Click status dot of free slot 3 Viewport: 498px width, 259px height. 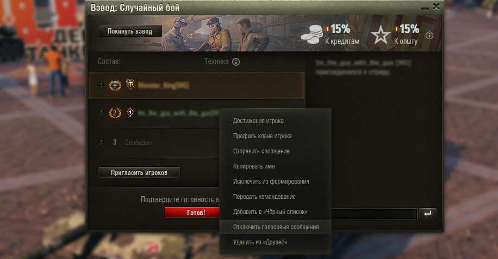[101, 142]
